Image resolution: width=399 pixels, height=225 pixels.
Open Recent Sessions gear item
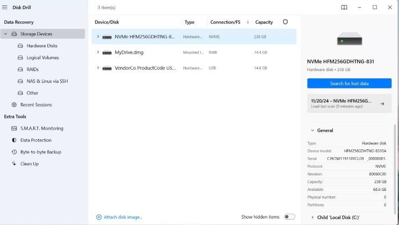click(x=36, y=105)
